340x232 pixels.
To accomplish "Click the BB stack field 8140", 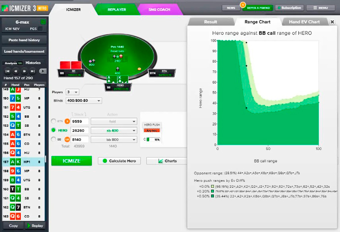I will 80,140.
